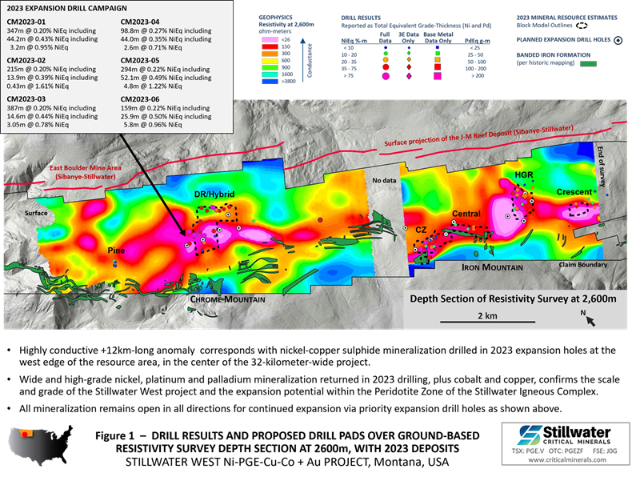Click the CM2023-03 drill hole heading
Screen dimensions: 640x477
click(26, 99)
